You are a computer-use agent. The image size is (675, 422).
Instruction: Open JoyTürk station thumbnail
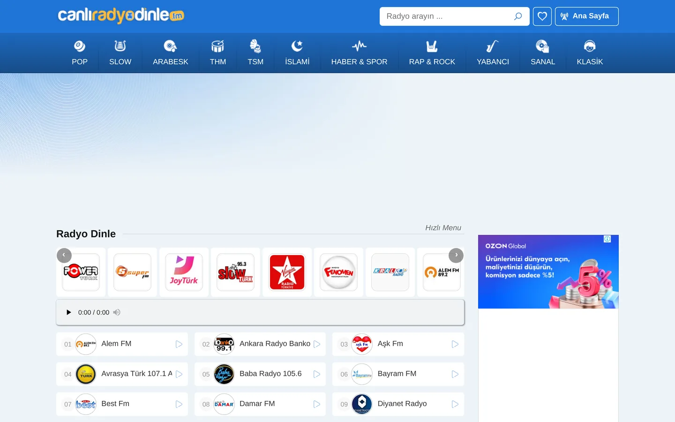[x=184, y=272]
